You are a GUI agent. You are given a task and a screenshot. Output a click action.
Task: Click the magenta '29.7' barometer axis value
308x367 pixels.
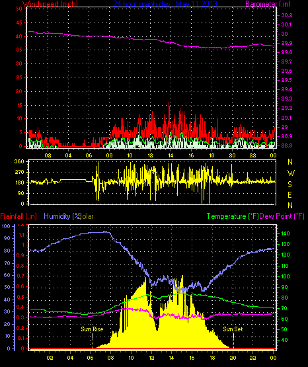287,61
